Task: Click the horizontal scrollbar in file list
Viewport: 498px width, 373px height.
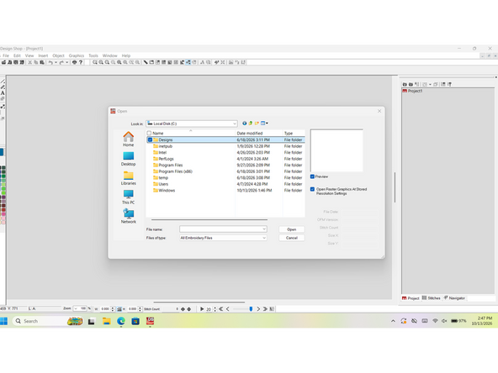Action: click(209, 219)
